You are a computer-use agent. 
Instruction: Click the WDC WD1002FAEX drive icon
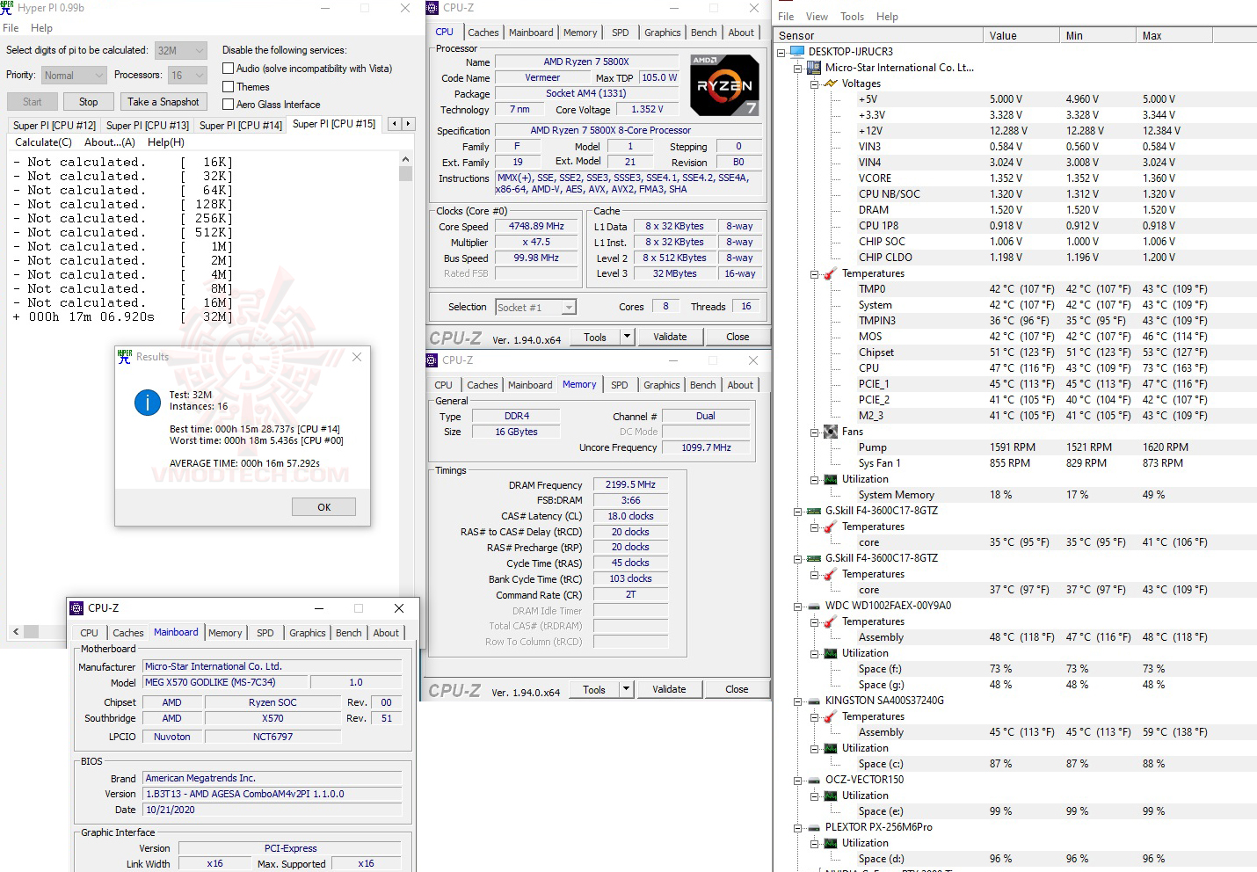click(x=814, y=606)
